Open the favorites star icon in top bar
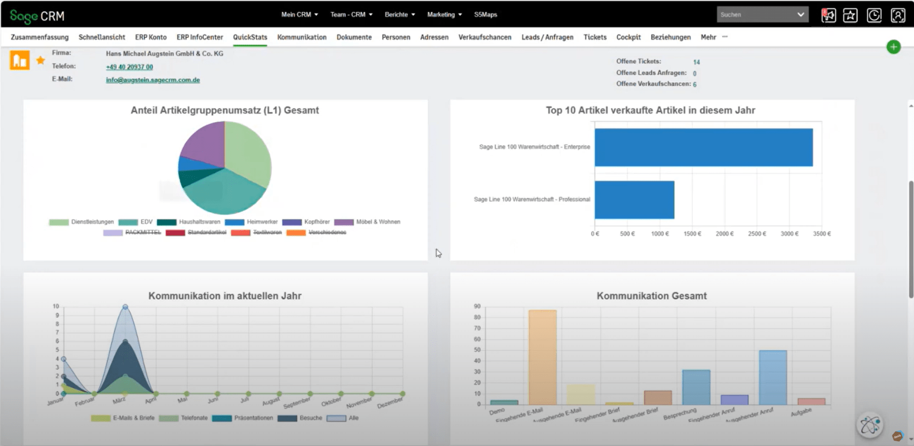The image size is (914, 446). click(x=850, y=15)
